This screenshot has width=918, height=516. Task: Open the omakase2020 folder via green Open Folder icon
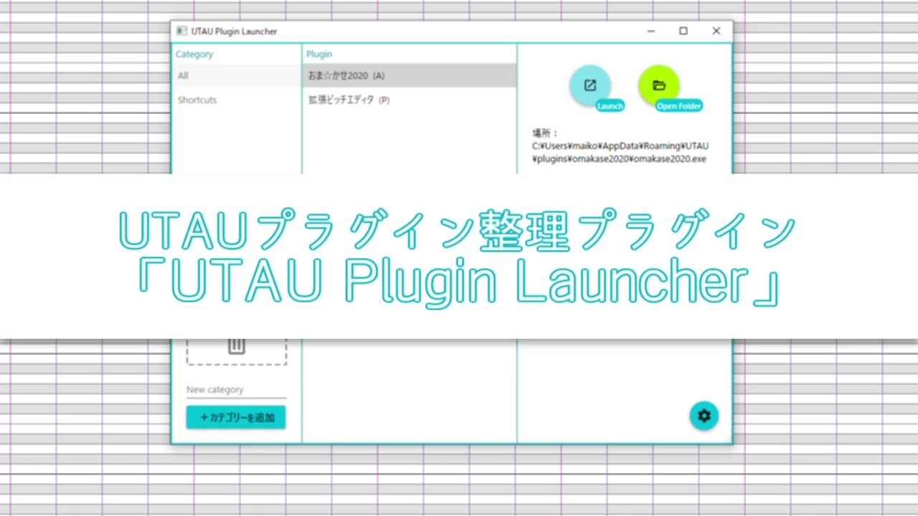click(x=658, y=85)
